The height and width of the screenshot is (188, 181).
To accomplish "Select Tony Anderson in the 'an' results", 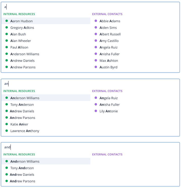I will [x=46, y=105].
